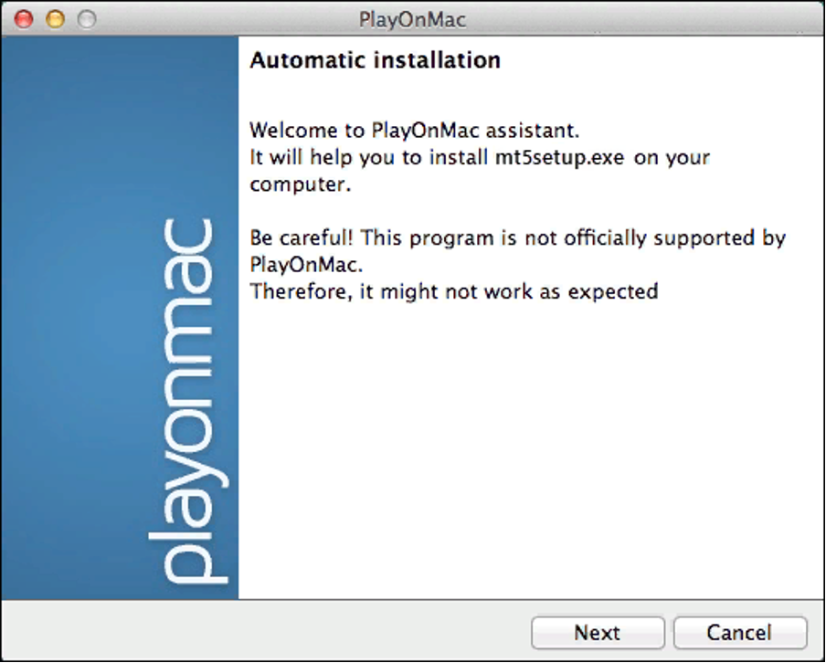Click the Welcome to PlayOnMac assistant text
Viewport: 826px width, 663px height.
(415, 129)
